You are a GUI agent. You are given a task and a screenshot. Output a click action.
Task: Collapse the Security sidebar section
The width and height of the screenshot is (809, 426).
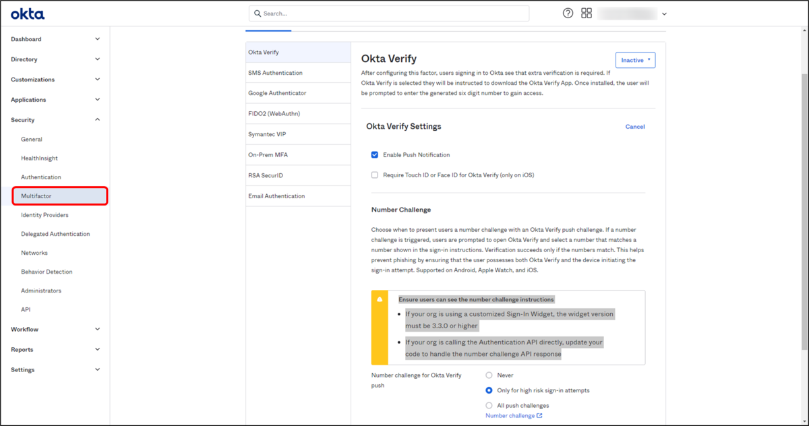(55, 120)
